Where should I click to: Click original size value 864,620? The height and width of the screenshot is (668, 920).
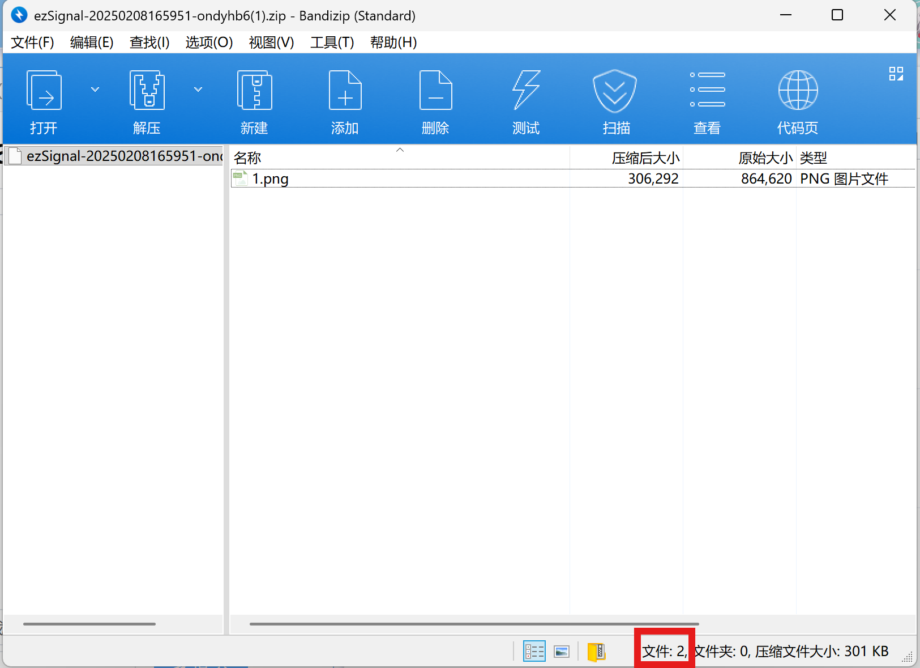[x=767, y=179]
